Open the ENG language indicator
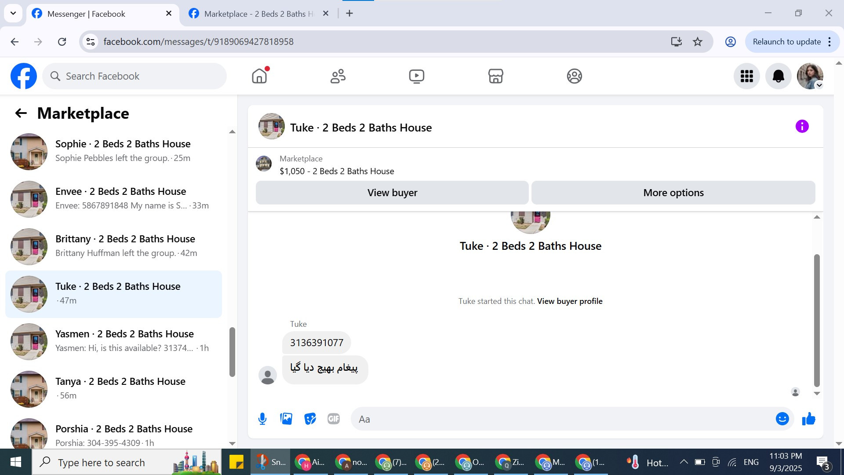 (751, 462)
